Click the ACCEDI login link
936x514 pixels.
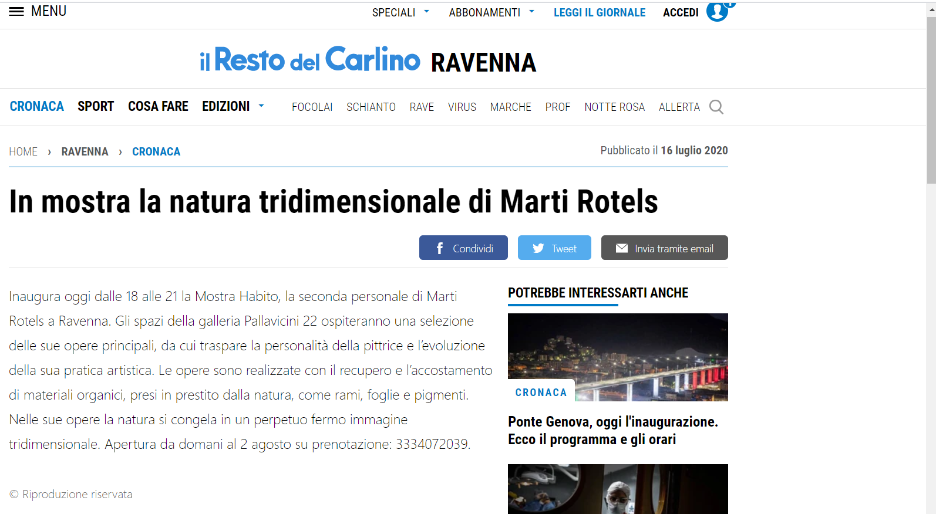pos(681,12)
